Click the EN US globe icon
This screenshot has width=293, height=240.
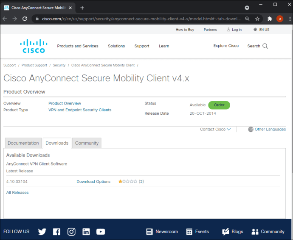(x=255, y=30)
